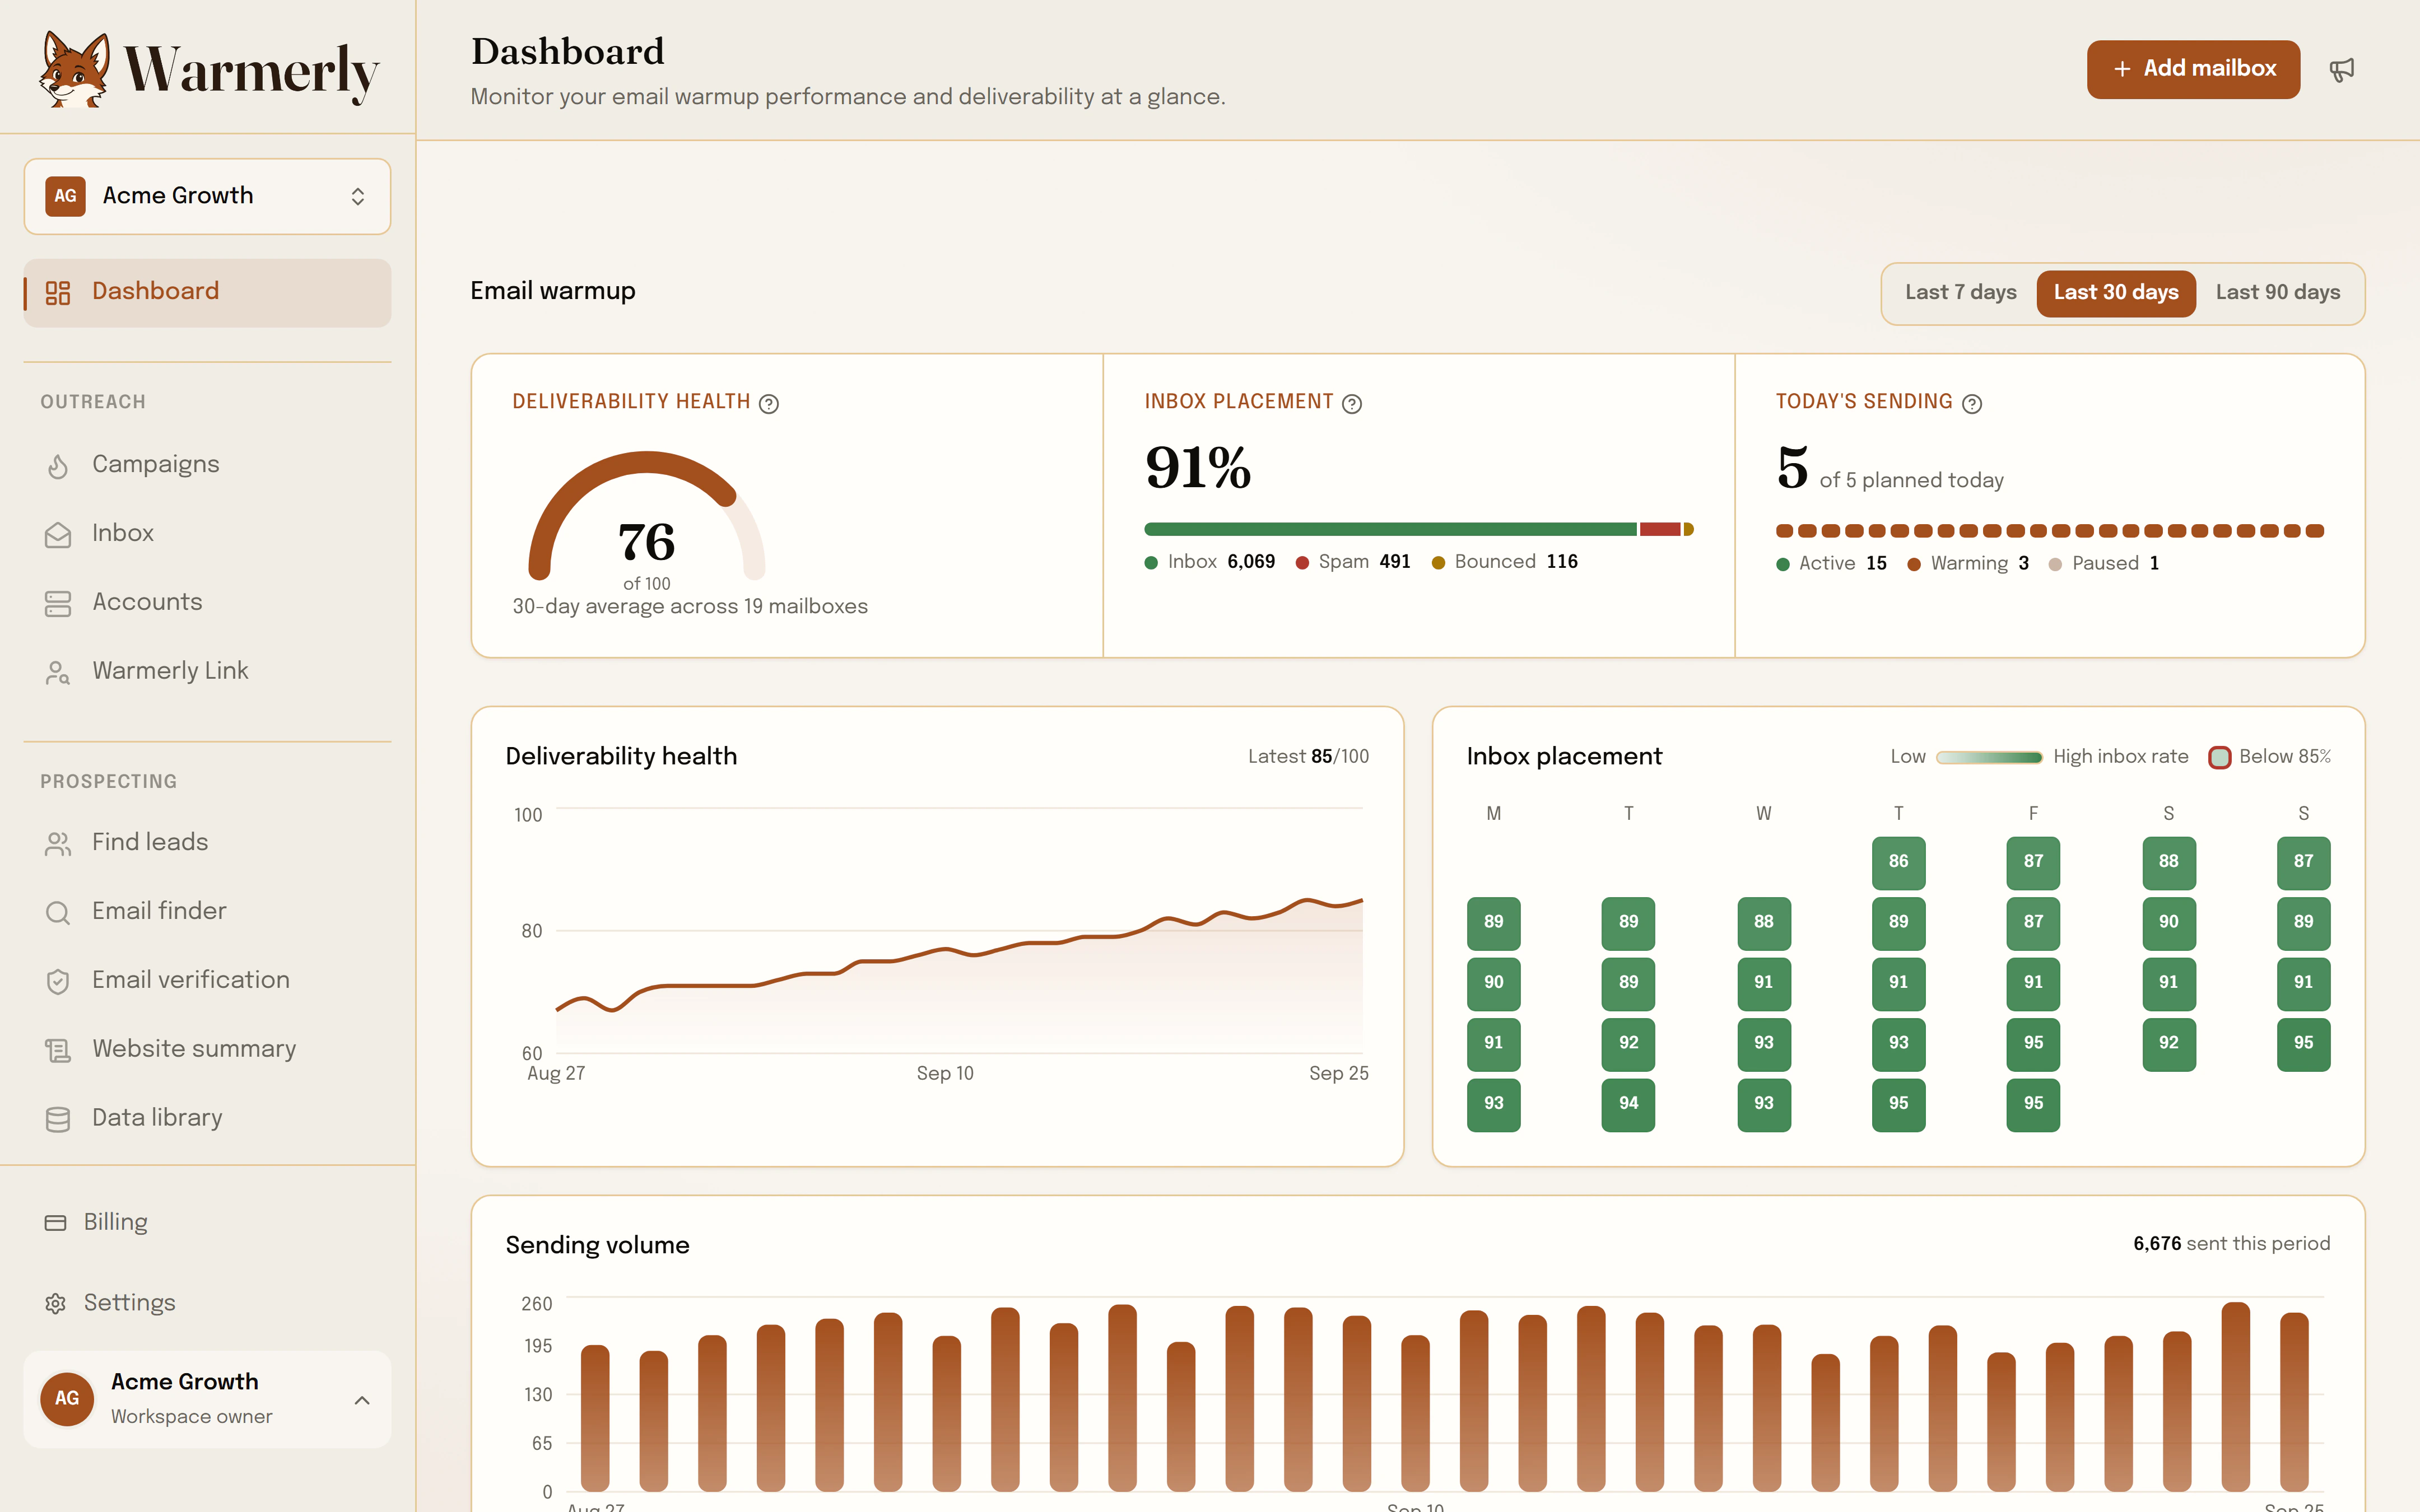Click the Campaigns flame icon
The image size is (2420, 1512).
[58, 466]
